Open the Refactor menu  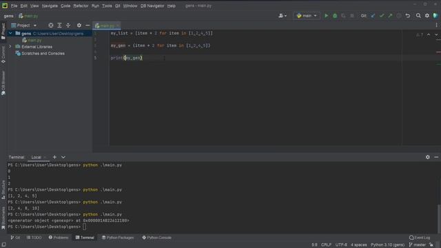click(81, 6)
